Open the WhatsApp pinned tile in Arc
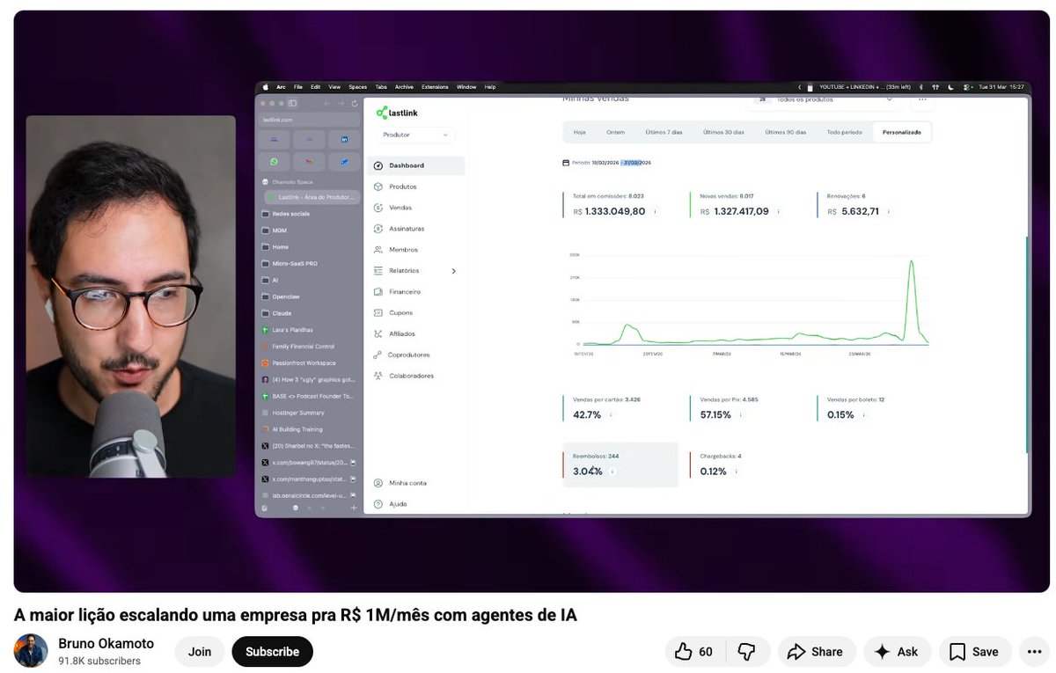 (x=275, y=162)
